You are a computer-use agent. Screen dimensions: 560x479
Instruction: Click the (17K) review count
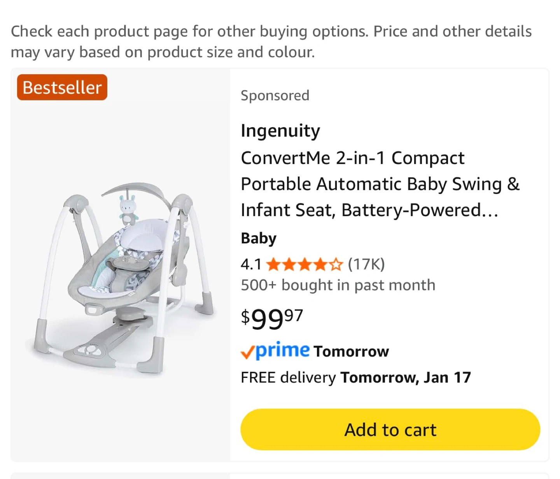point(366,264)
